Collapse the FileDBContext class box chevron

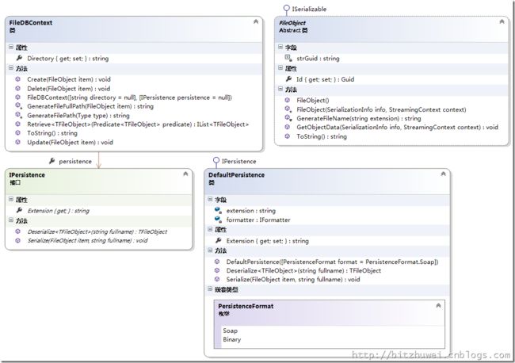pos(256,21)
